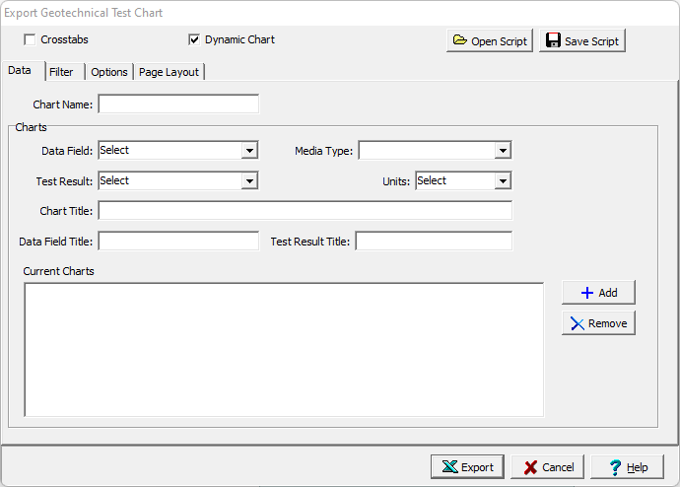Enable the Crosstabs checkbox

pos(31,40)
